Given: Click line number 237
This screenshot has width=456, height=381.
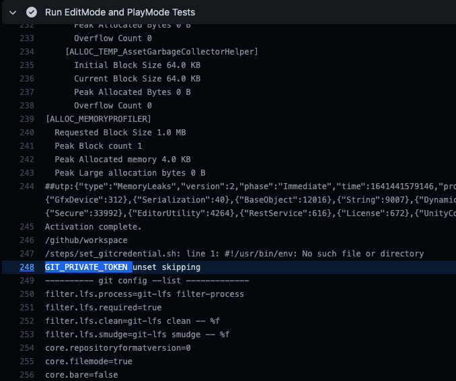Looking at the screenshot, I should (27, 92).
